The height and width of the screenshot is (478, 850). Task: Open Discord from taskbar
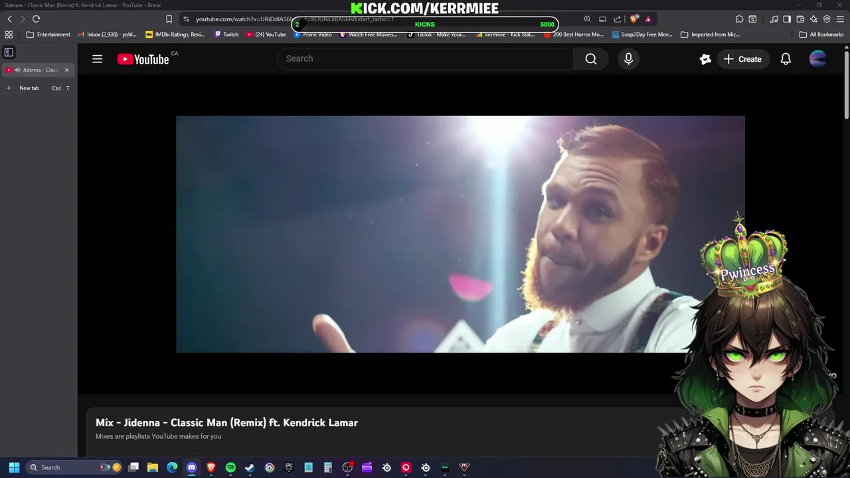tap(192, 467)
